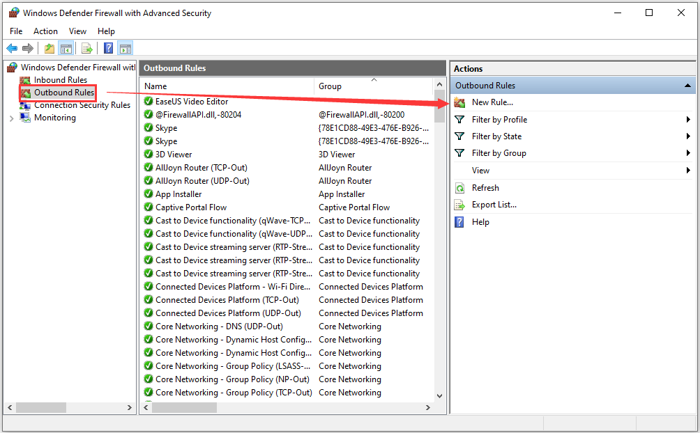Open the View submenu arrow in Actions

tap(688, 171)
